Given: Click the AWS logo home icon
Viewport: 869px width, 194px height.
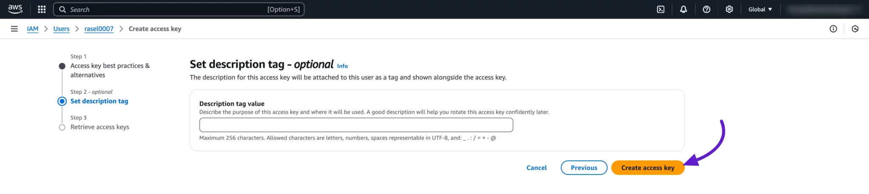Looking at the screenshot, I should (x=15, y=9).
